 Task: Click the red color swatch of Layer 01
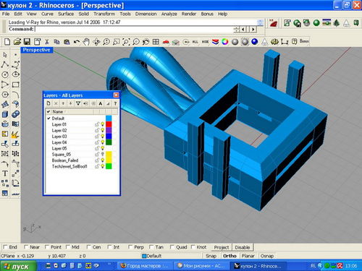[109, 124]
